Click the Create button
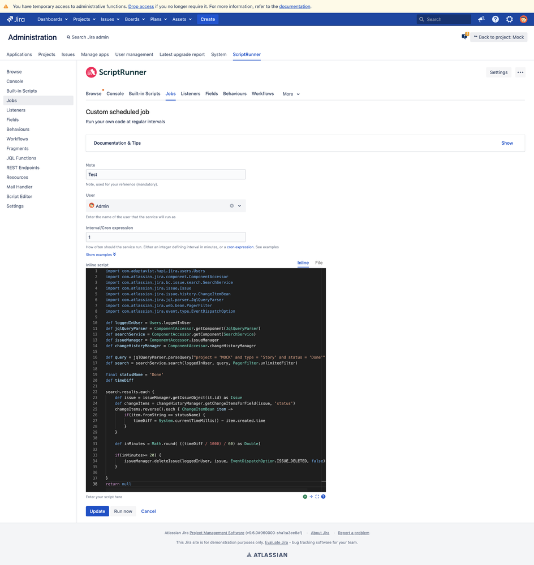This screenshot has width=534, height=565. pyautogui.click(x=208, y=19)
